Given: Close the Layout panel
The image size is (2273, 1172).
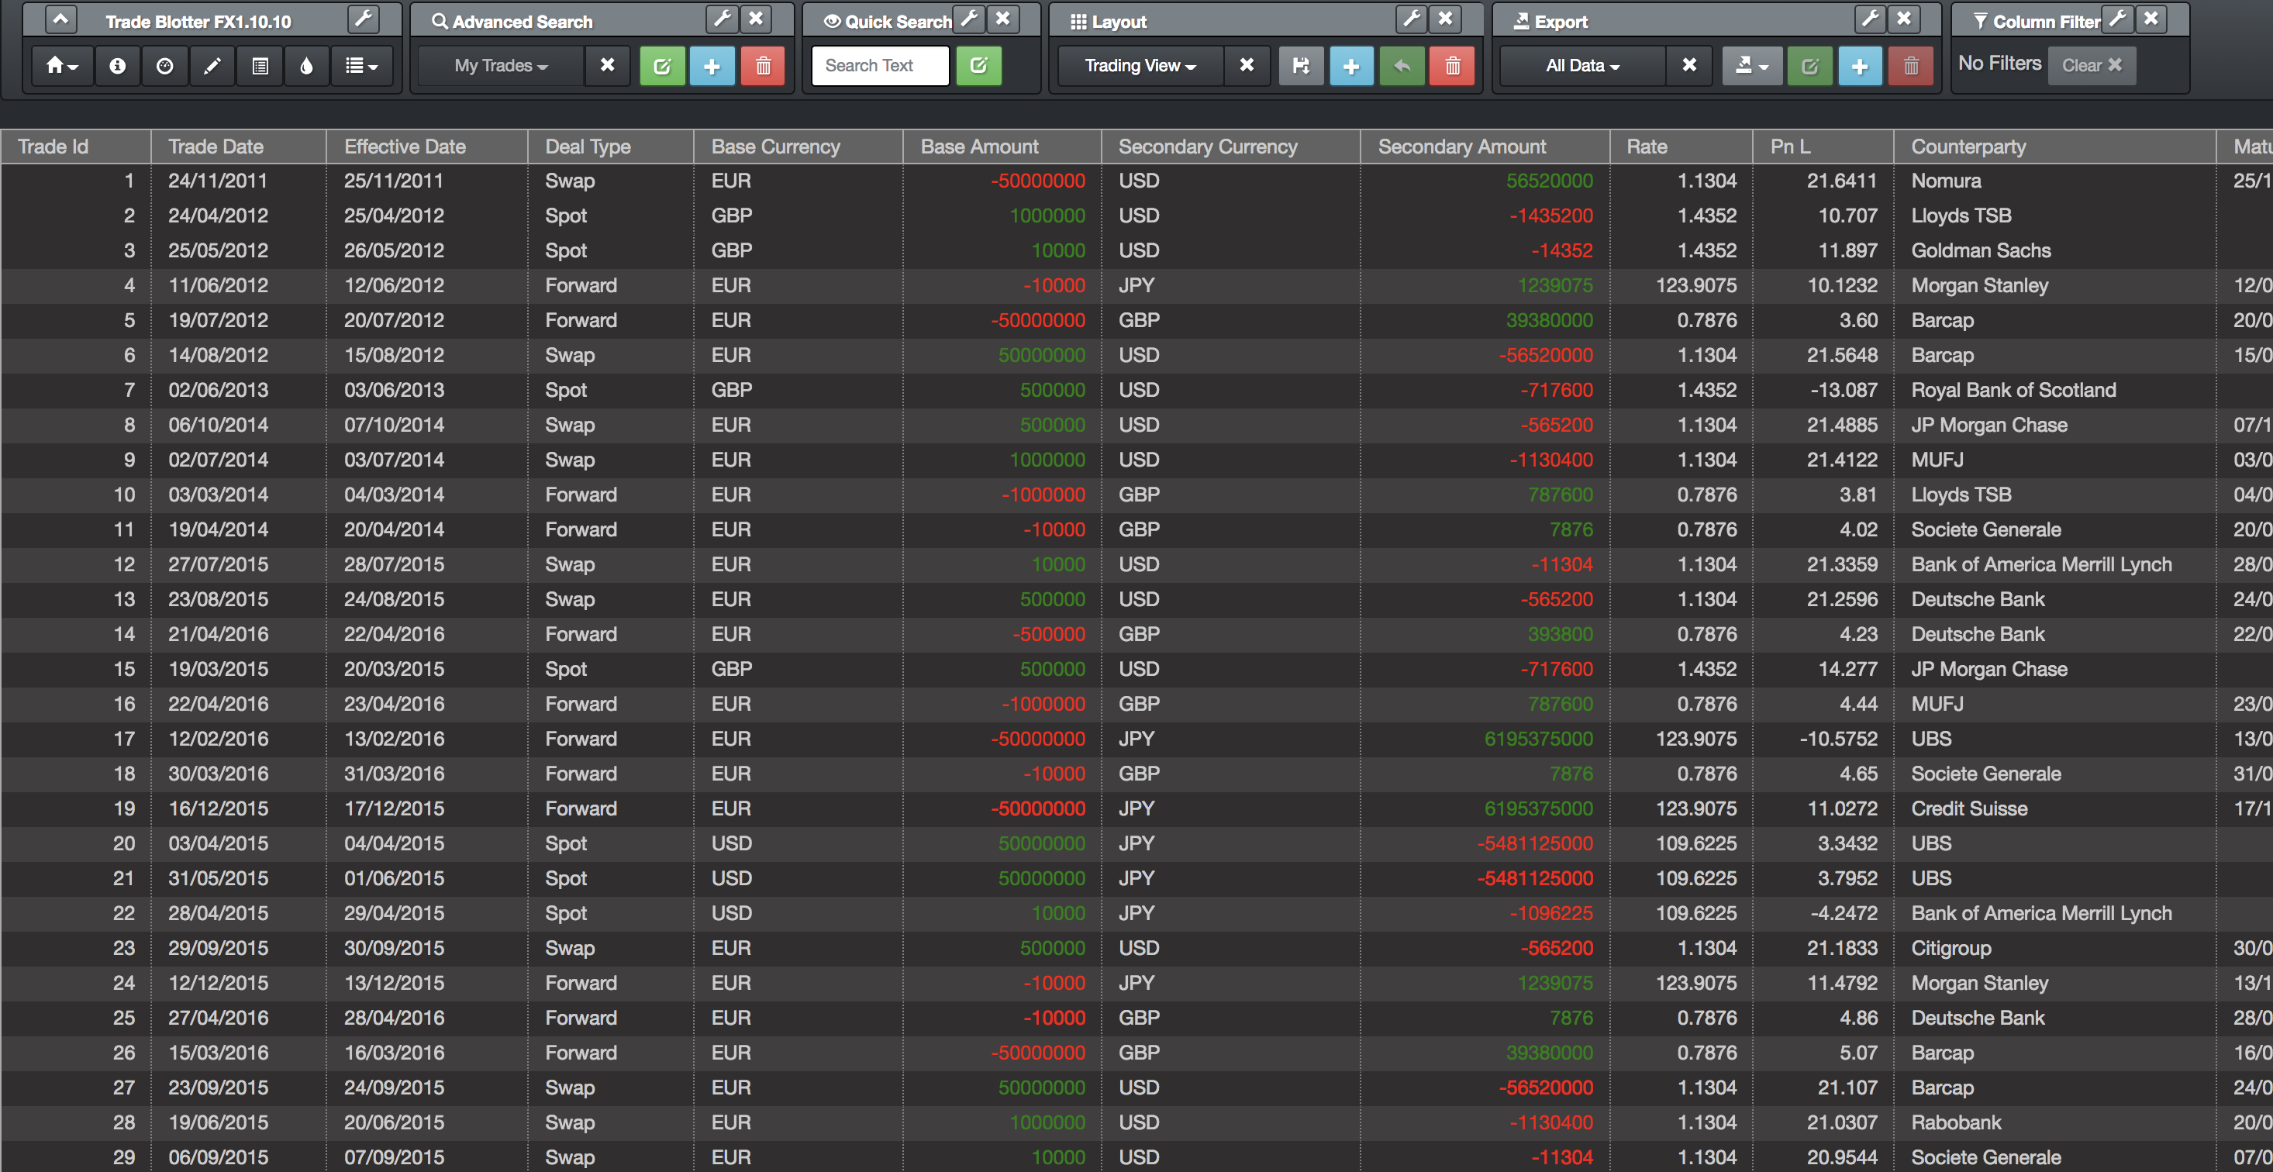Looking at the screenshot, I should [x=1445, y=19].
